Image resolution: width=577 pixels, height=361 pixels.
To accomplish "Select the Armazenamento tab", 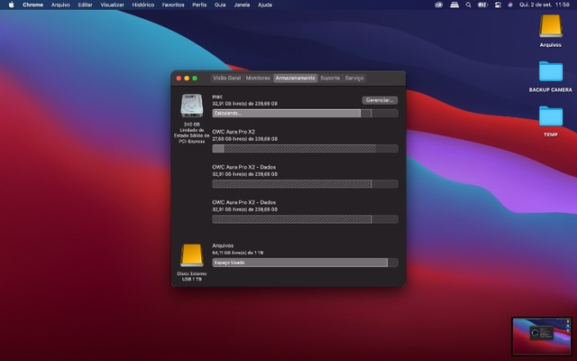I will [296, 79].
